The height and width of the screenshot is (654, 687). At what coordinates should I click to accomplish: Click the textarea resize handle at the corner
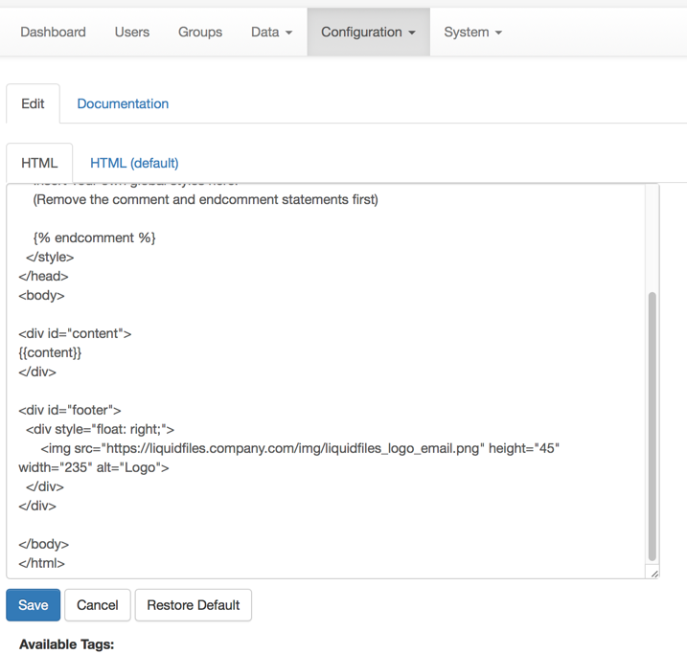coord(653,573)
